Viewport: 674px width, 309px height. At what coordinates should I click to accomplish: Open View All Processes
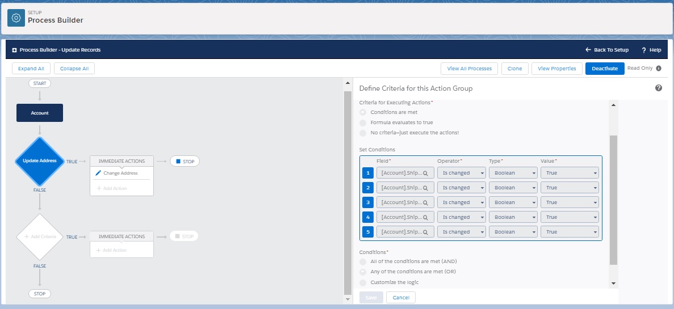click(469, 69)
